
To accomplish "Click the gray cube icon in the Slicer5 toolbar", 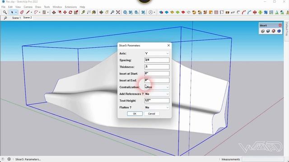I will pos(263,31).
